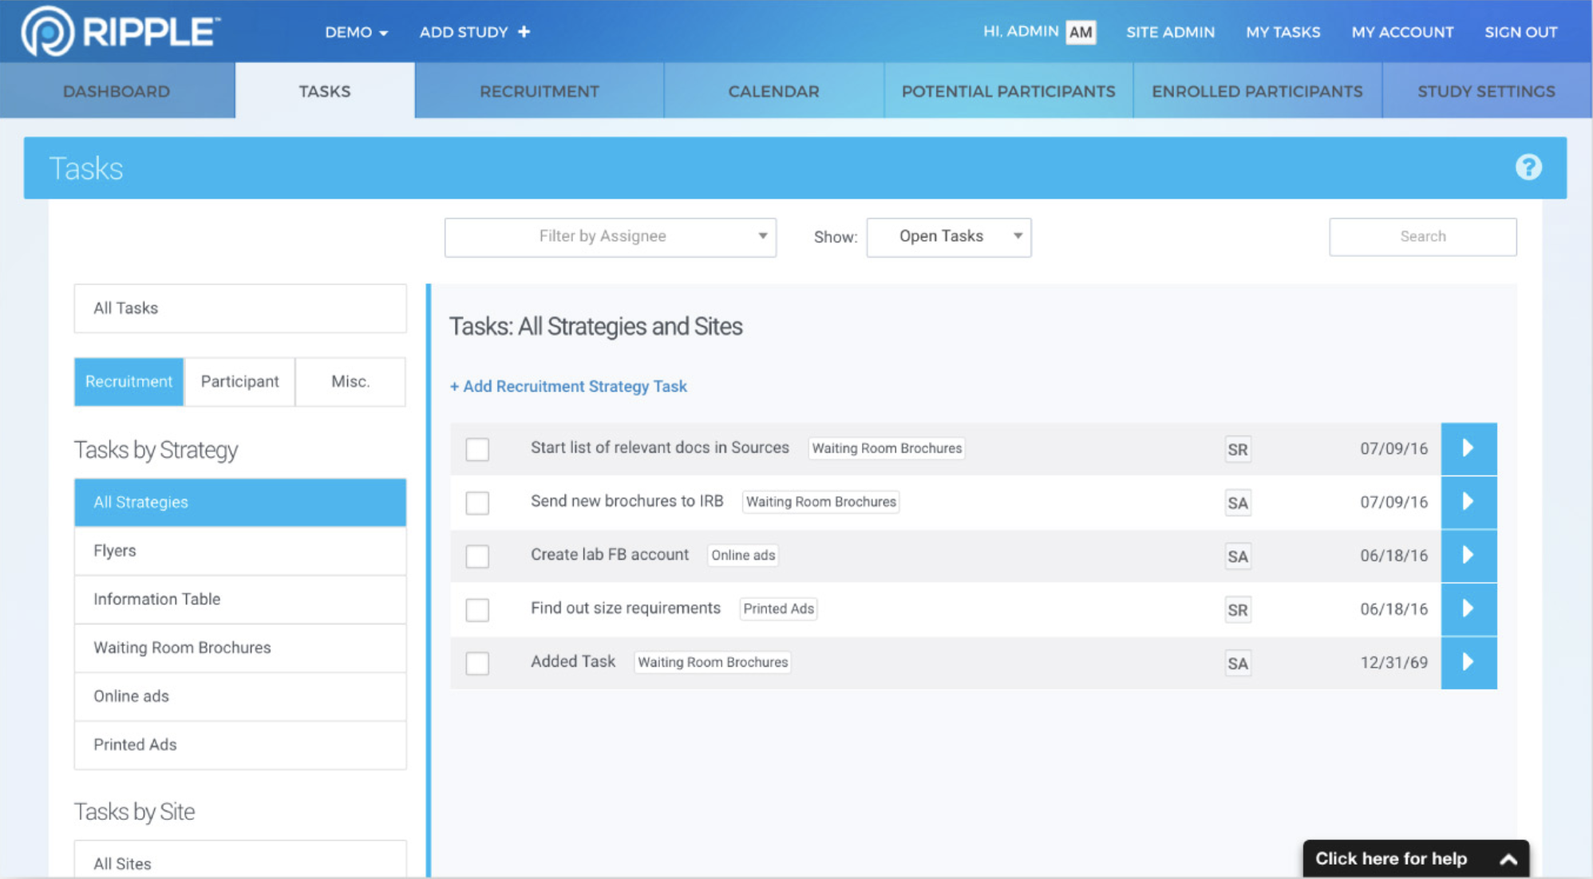Open the Filter by Assignee dropdown
Image resolution: width=1593 pixels, height=879 pixels.
point(610,237)
